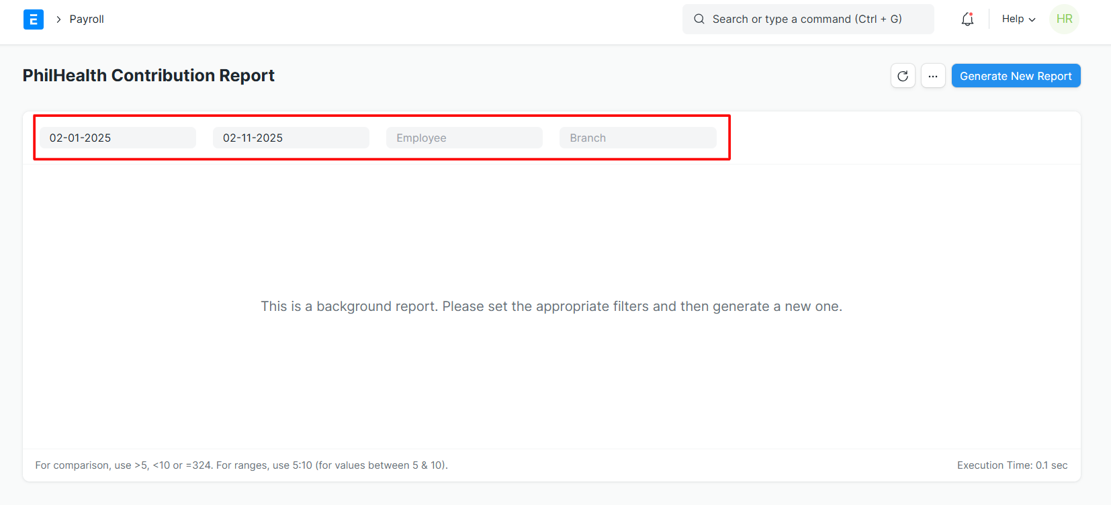
Task: Click the search magnifier icon
Action: pyautogui.click(x=699, y=19)
